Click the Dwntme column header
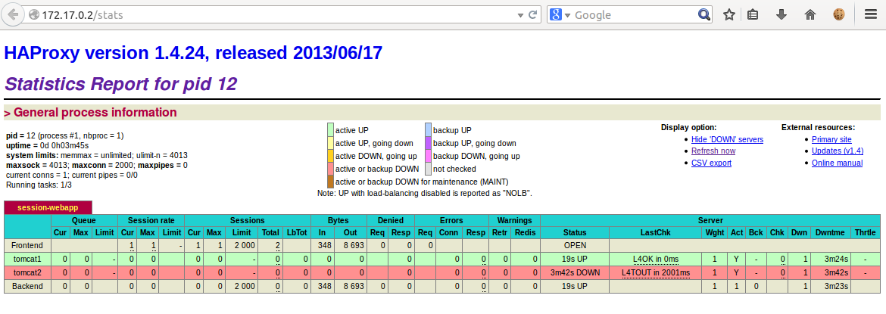Image resolution: width=886 pixels, height=314 pixels. coord(829,232)
